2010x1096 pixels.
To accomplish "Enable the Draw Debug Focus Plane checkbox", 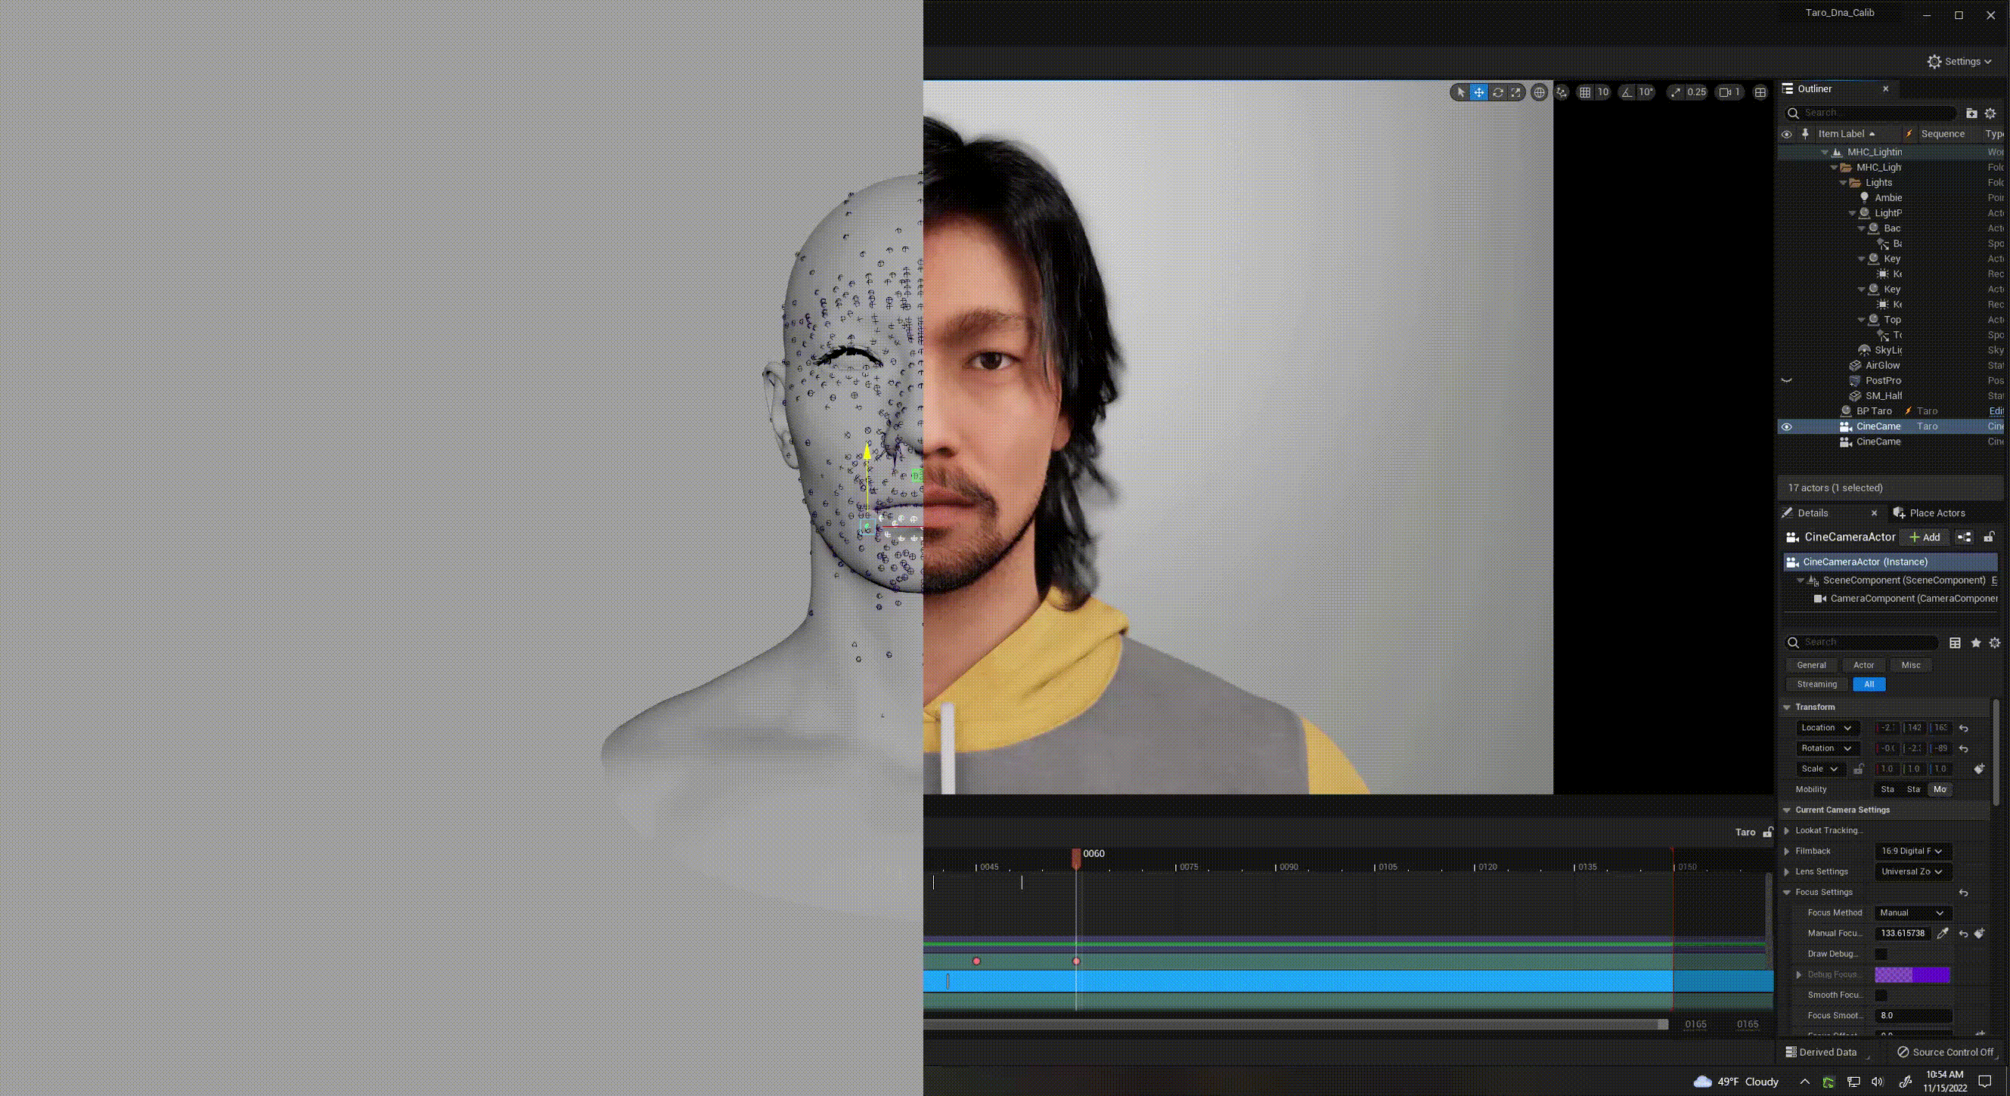I will (1881, 954).
